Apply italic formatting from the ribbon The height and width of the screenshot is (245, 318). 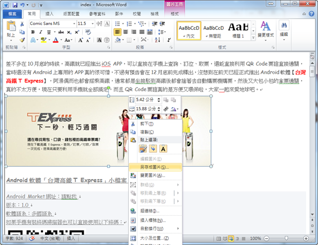pyautogui.click(x=40, y=32)
